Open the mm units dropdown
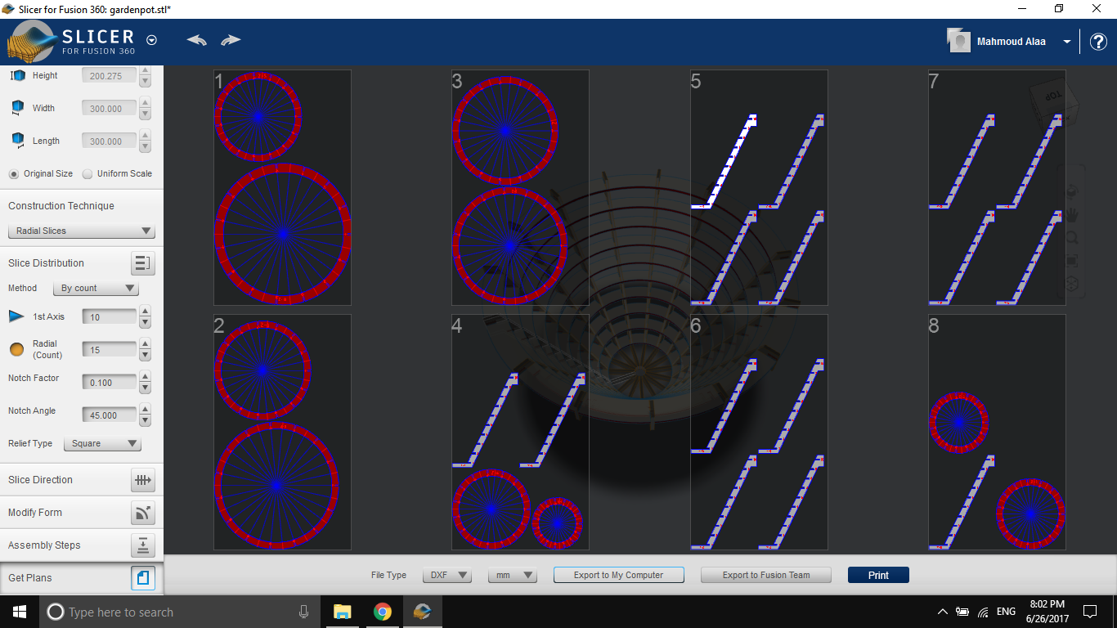This screenshot has width=1117, height=628. pyautogui.click(x=513, y=576)
